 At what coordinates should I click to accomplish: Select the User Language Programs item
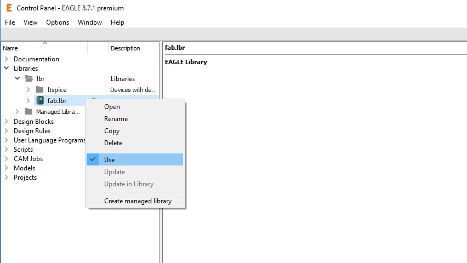(49, 140)
